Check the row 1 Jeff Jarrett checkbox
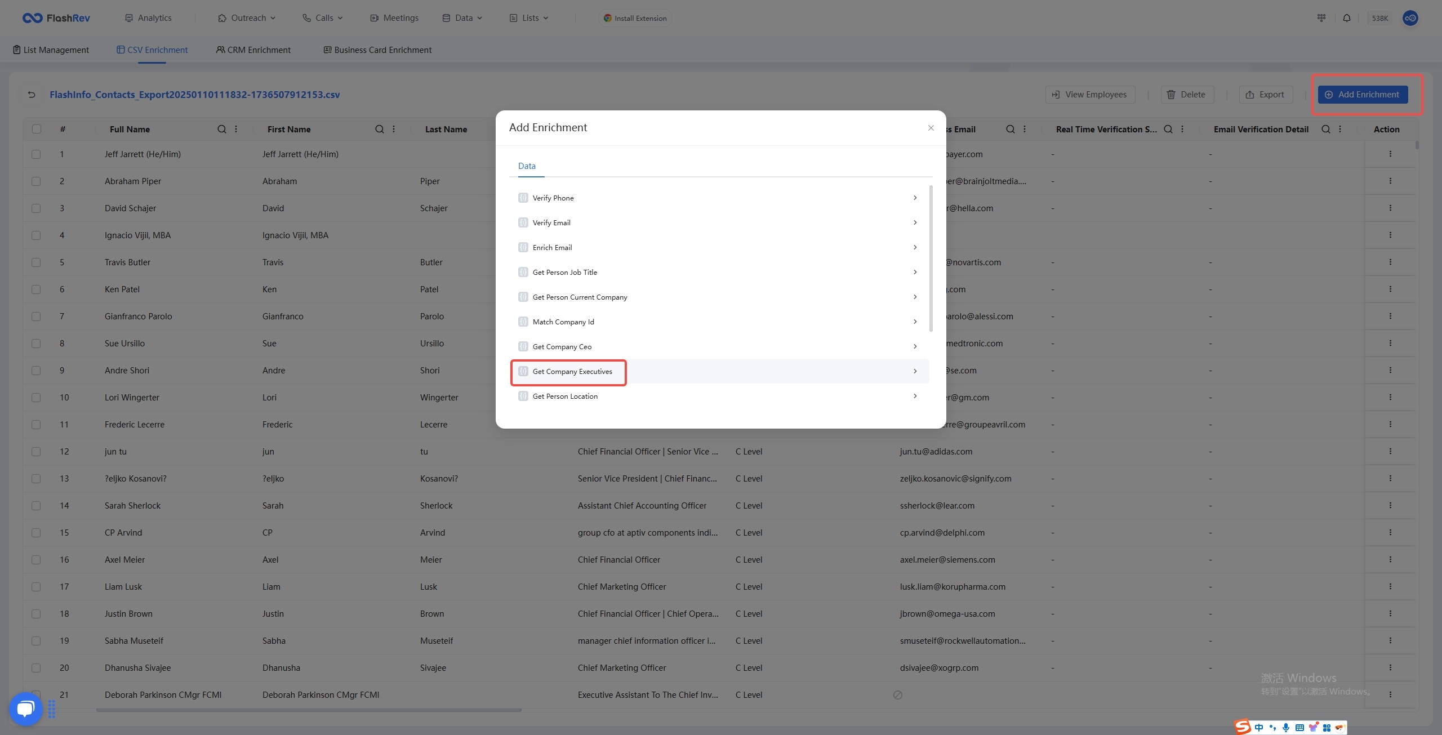The width and height of the screenshot is (1442, 735). 36,154
